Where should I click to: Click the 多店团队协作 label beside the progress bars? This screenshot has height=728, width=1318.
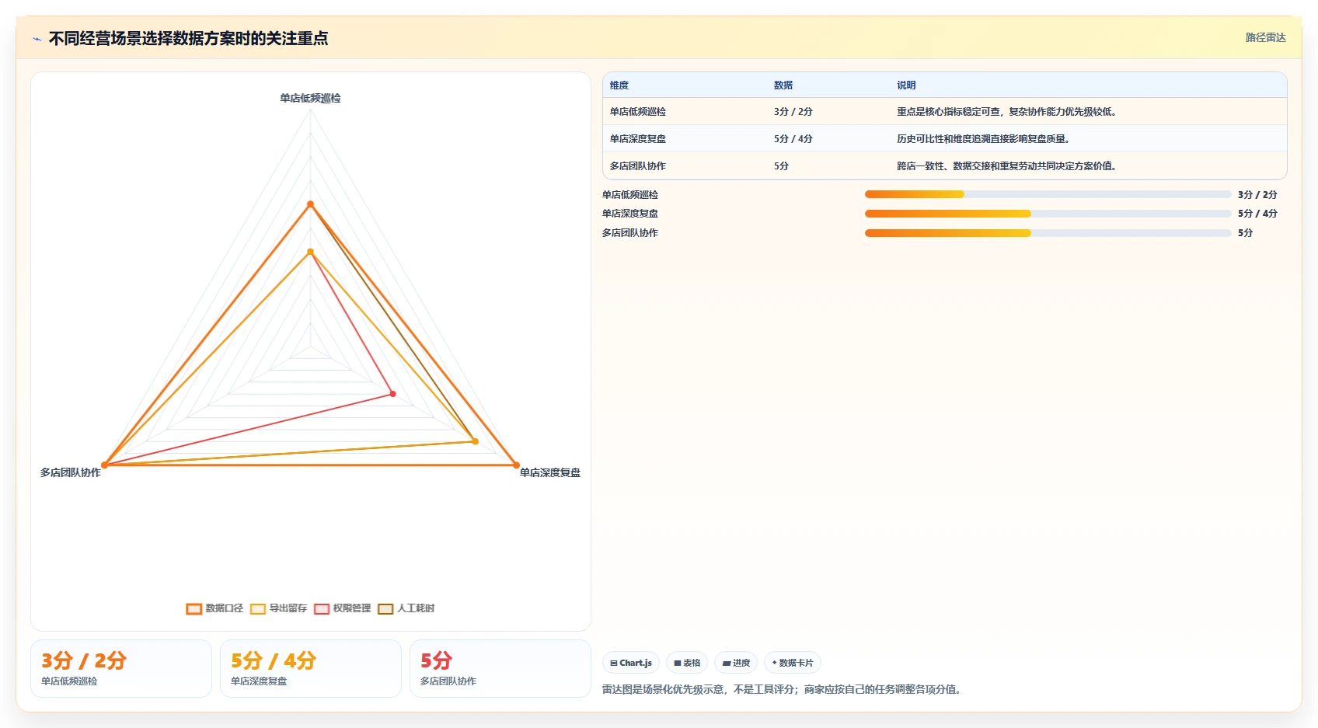[x=630, y=233]
